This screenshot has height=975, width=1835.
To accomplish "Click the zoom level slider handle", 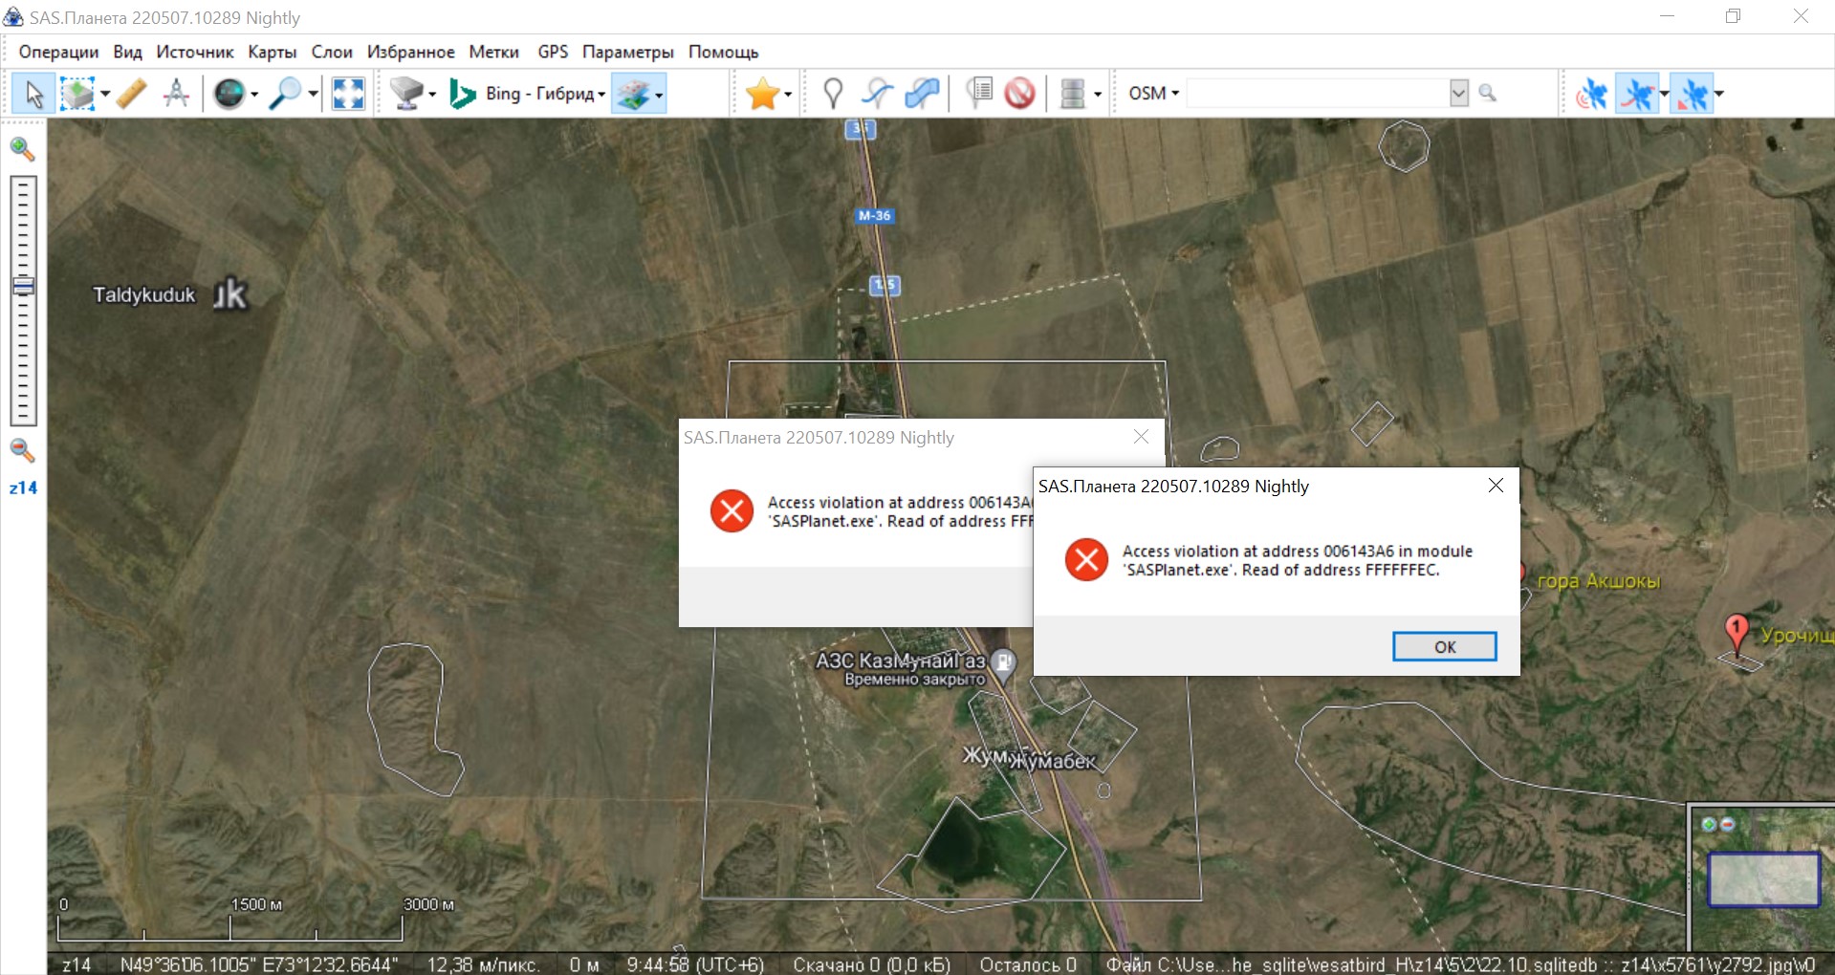I will point(23,286).
